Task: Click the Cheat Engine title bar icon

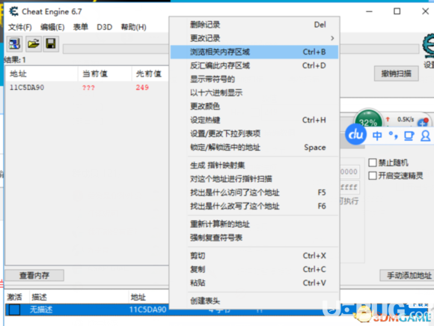Action: pos(13,11)
